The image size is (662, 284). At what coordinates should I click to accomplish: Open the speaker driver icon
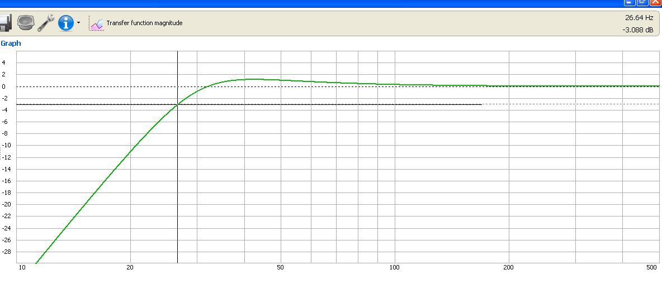(25, 22)
